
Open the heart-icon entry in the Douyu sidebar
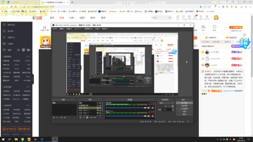pyautogui.click(x=4, y=25)
